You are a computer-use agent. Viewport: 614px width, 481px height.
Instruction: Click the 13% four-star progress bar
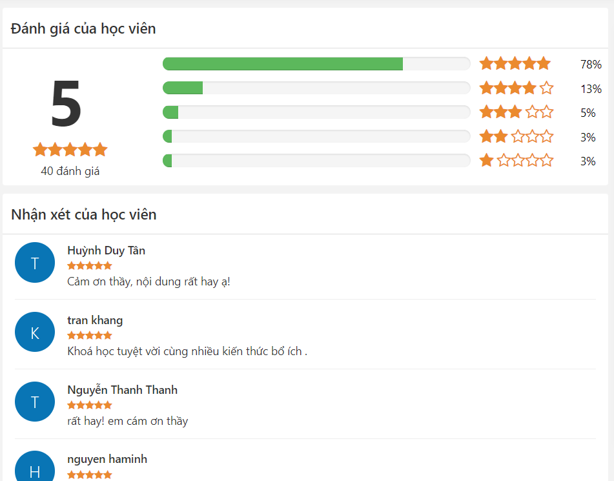point(316,88)
